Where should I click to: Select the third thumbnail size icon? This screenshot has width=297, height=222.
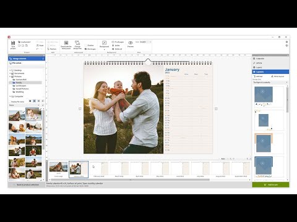(x=38, y=101)
